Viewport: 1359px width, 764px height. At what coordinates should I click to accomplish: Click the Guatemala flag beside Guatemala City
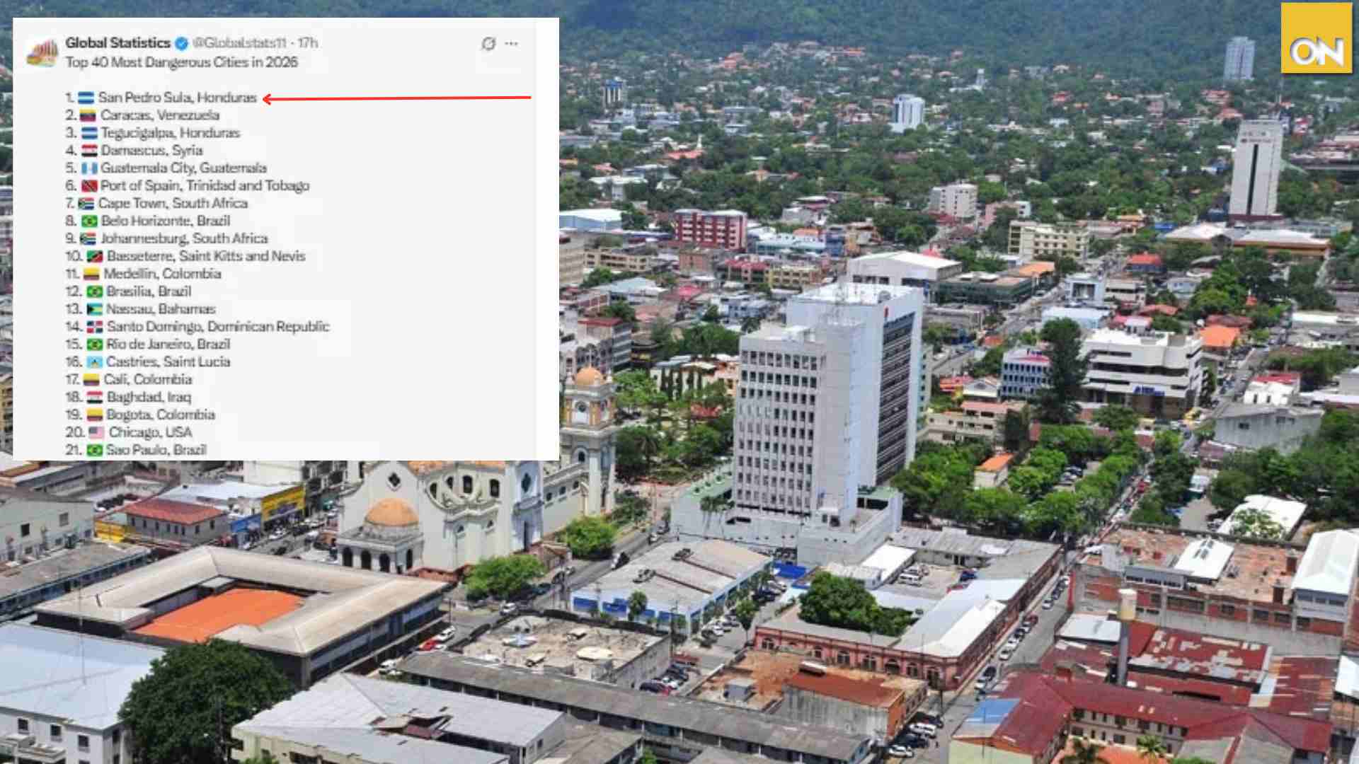coord(89,169)
